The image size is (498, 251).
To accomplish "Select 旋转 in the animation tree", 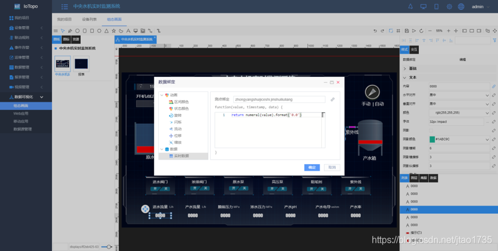I will (x=178, y=115).
